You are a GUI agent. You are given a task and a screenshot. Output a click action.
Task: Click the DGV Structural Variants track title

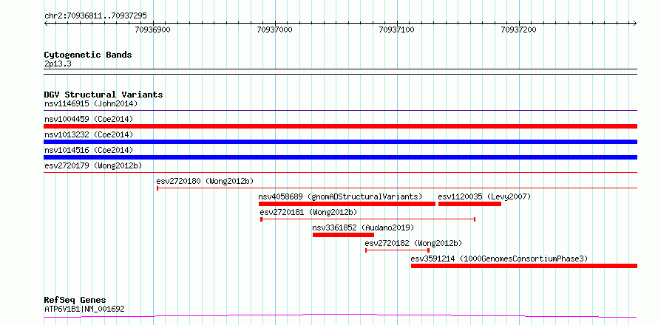click(x=104, y=95)
